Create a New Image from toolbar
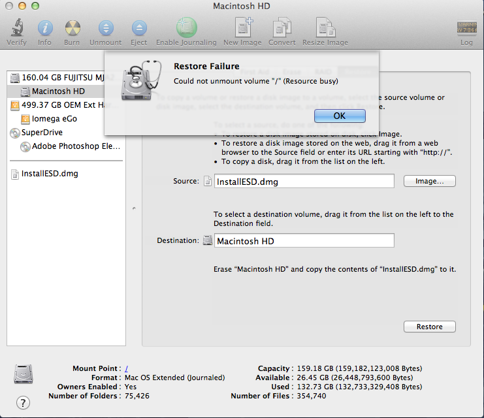 [x=244, y=27]
